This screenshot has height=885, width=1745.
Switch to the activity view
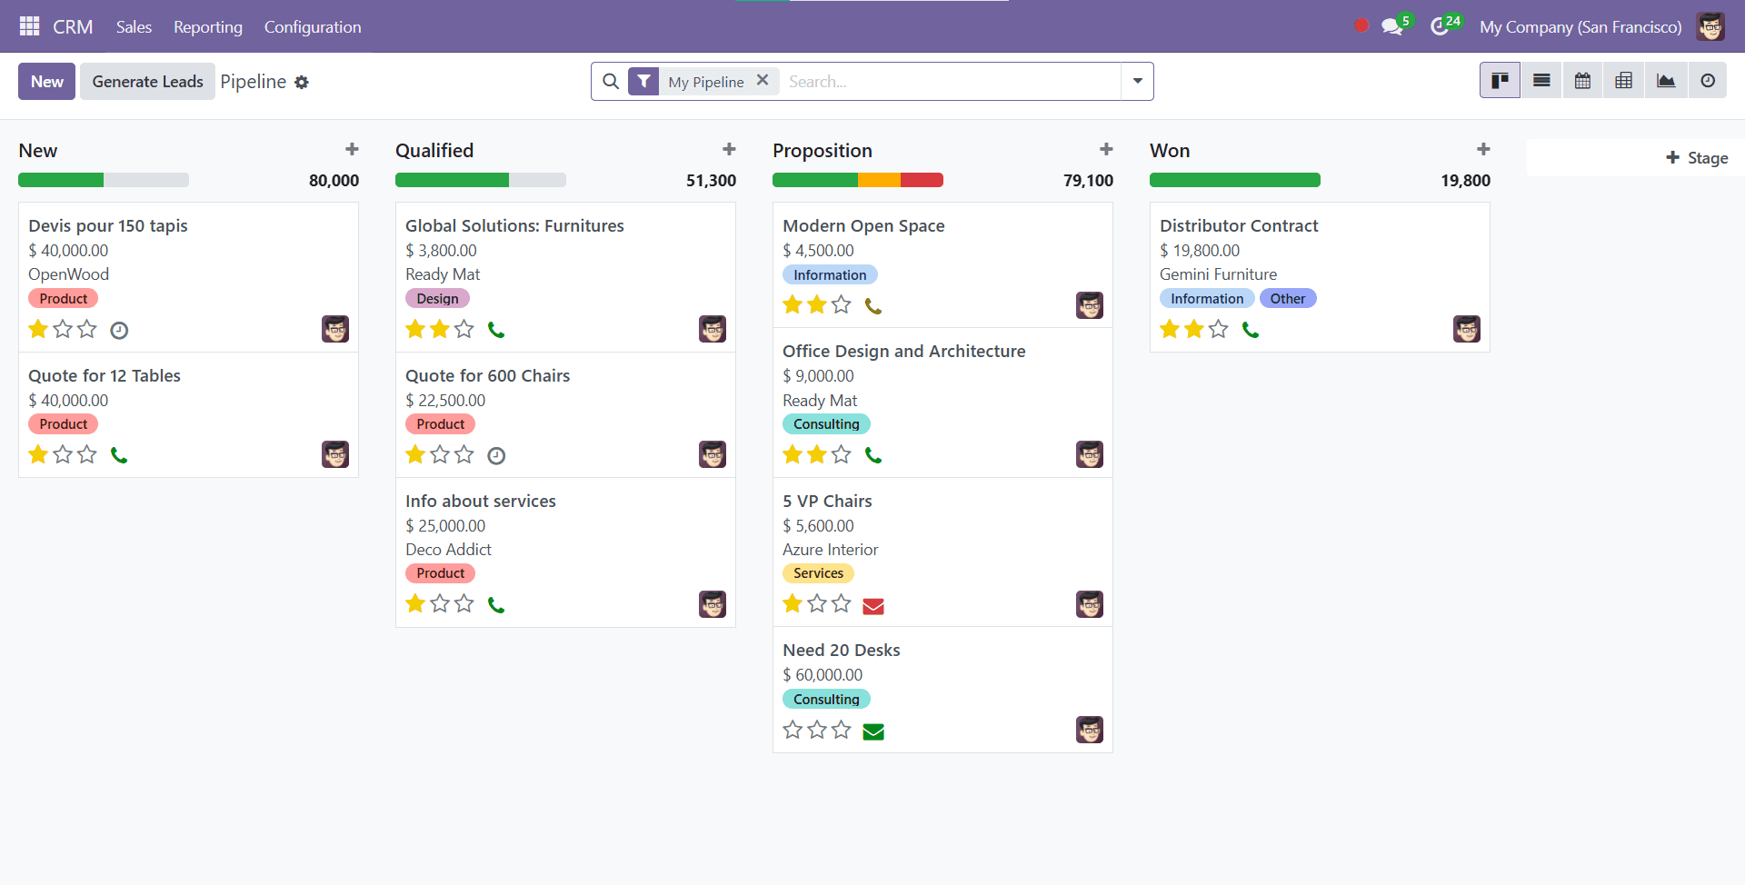[x=1708, y=80]
